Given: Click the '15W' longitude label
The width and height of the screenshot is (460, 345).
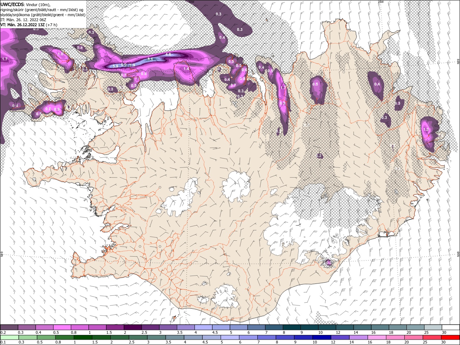Looking at the screenshot, I should 381,1.
